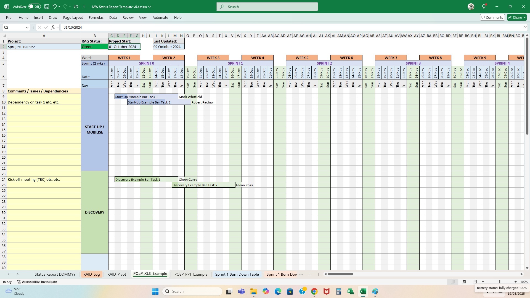The width and height of the screenshot is (530, 298).
Task: Open the POaP_PPT_Example sheet tab
Action: point(191,274)
